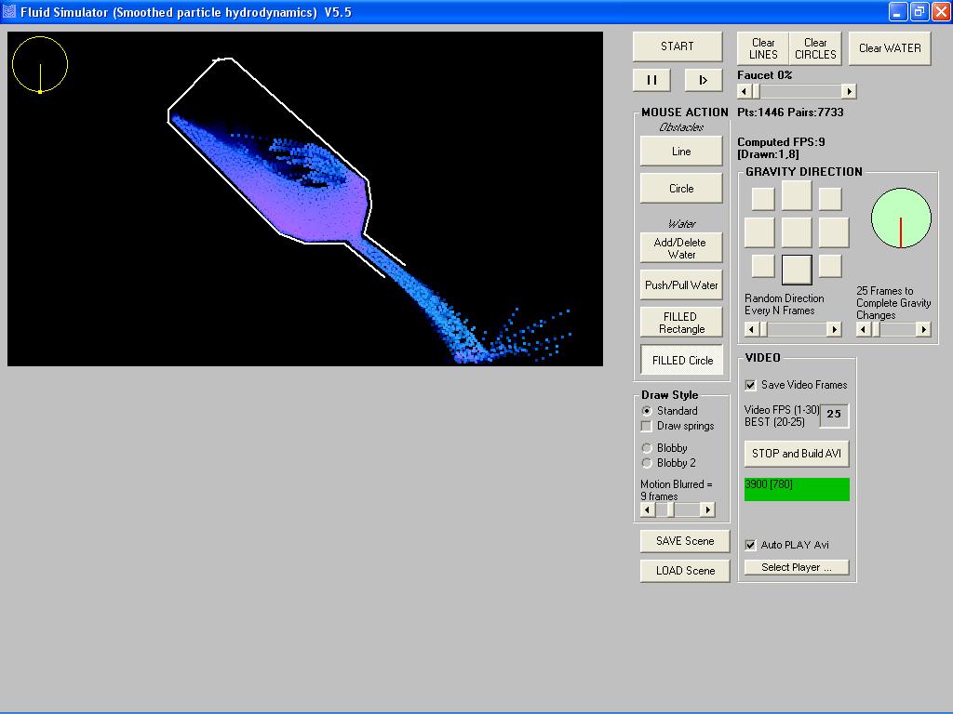Disable the Save Video Frames checkbox
Screen dimensions: 953x714
[751, 385]
